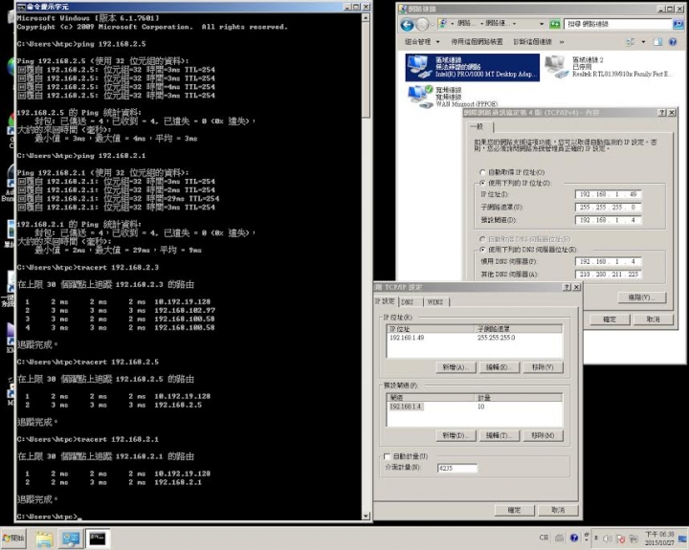Click the show desktop button at taskbar end
Image resolution: width=689 pixels, height=550 pixels.
tap(684, 539)
